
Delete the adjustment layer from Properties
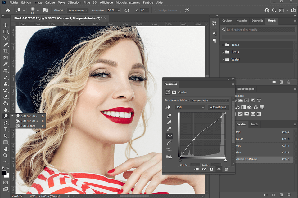(226, 169)
